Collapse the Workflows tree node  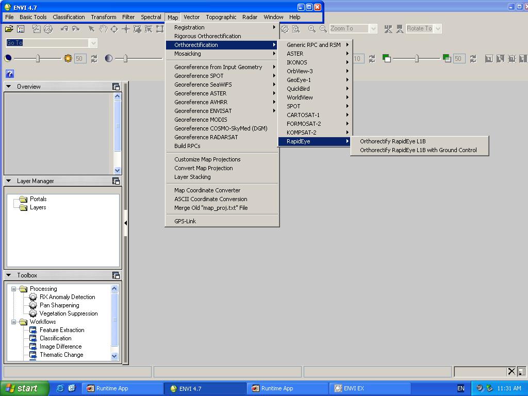[x=14, y=322]
